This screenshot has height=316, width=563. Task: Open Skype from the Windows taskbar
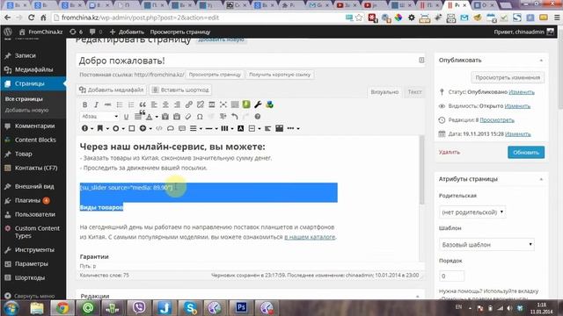(x=190, y=308)
